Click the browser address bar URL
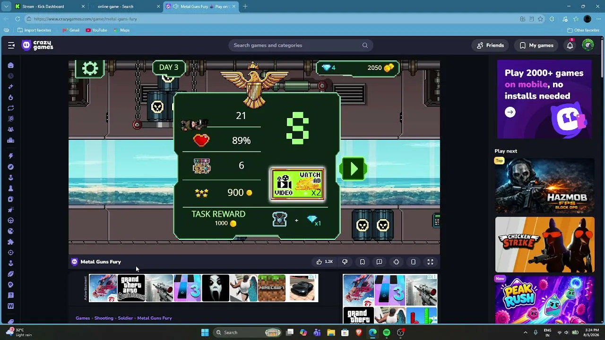The width and height of the screenshot is (605, 340). point(86,19)
